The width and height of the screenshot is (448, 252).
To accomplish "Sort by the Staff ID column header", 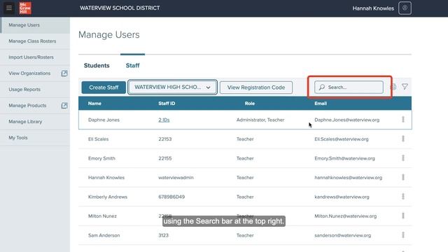I will click(167, 104).
